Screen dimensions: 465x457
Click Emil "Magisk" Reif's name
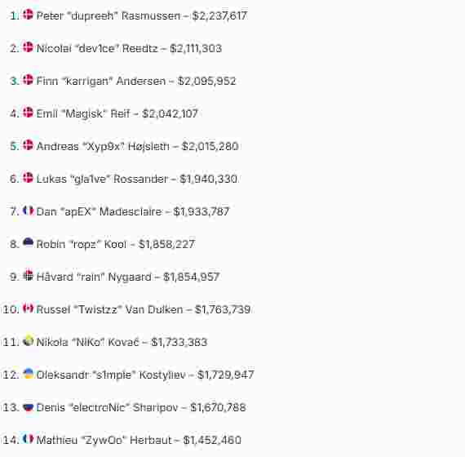click(x=83, y=113)
